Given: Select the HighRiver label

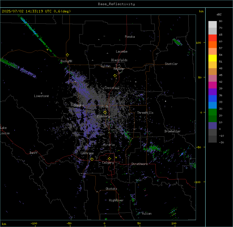Looking at the screenshot, I should [x=116, y=200].
